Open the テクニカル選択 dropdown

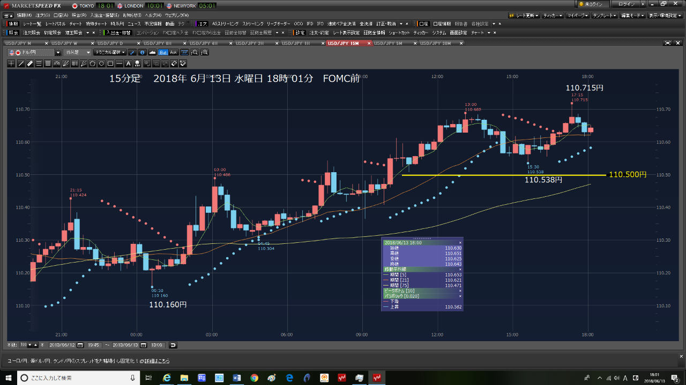pyautogui.click(x=109, y=52)
